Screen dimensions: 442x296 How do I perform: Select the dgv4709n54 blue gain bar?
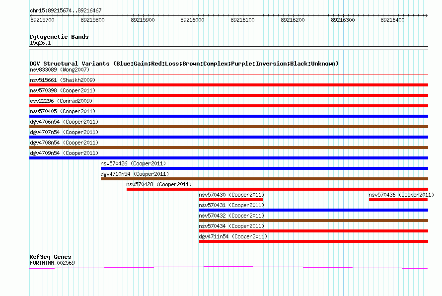[x=228, y=158]
